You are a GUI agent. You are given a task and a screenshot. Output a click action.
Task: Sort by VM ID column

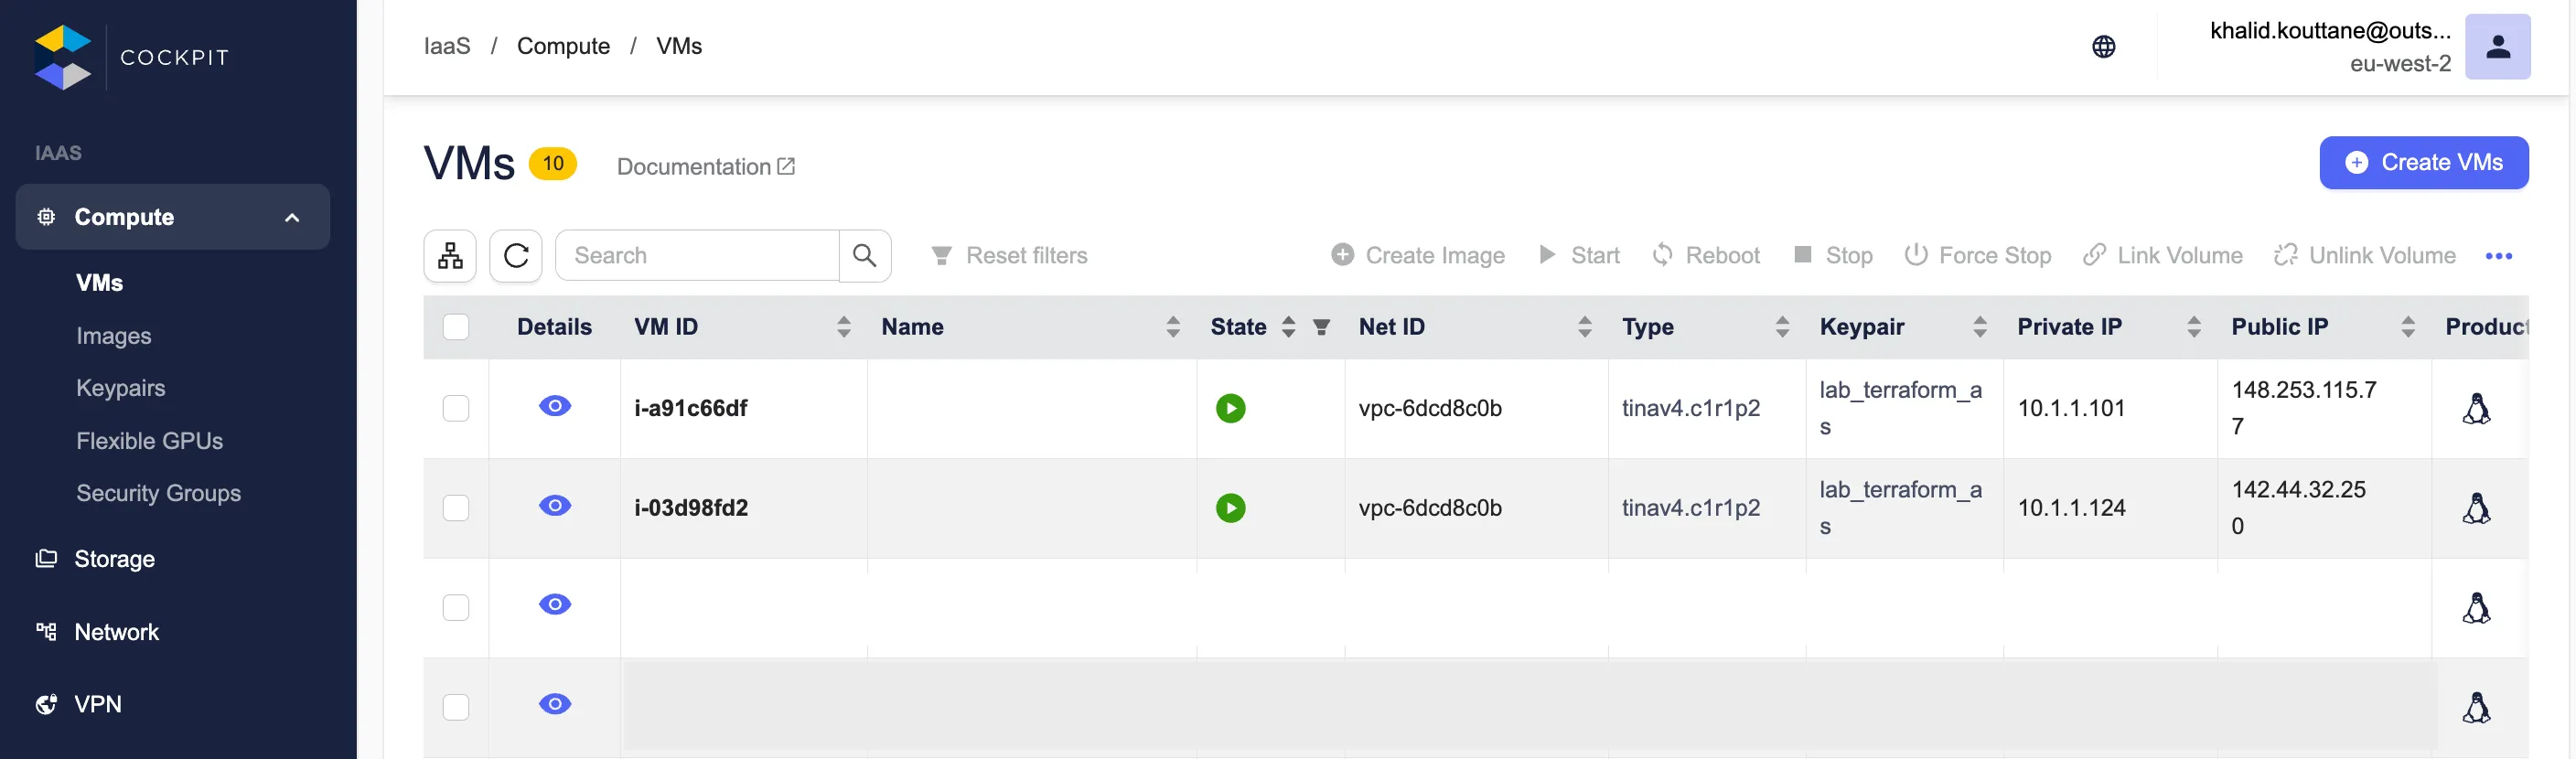pyautogui.click(x=843, y=327)
